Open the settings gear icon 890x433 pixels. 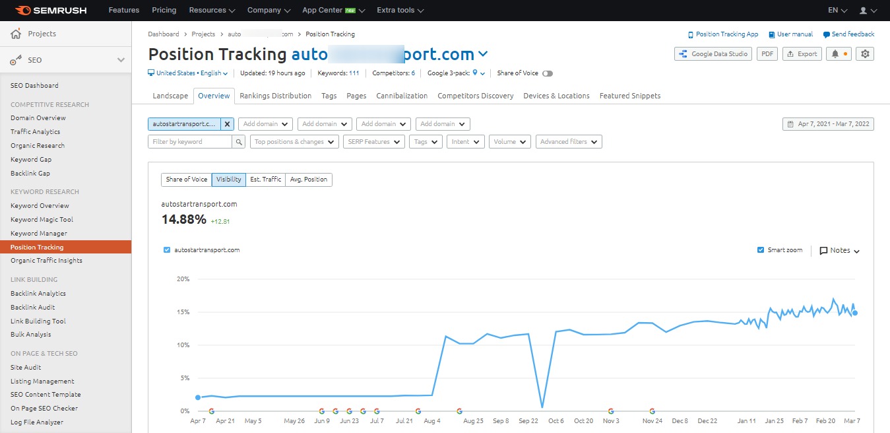pyautogui.click(x=866, y=54)
